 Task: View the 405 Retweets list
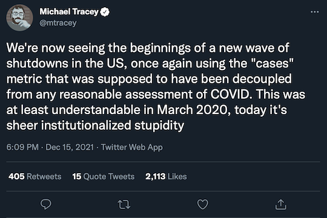[35, 176]
